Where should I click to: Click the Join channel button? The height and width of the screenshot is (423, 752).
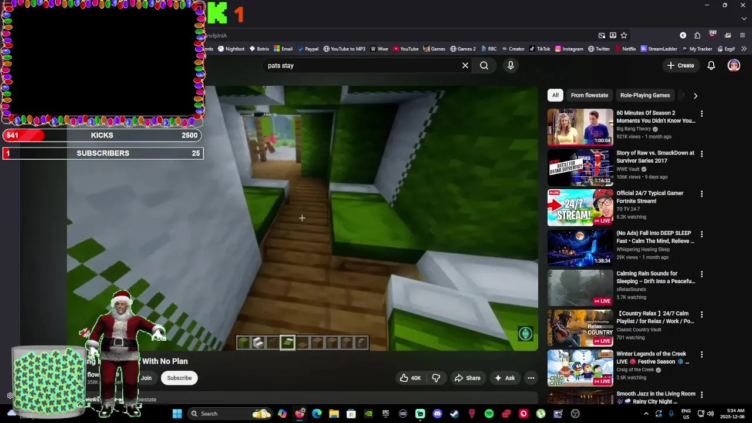146,378
